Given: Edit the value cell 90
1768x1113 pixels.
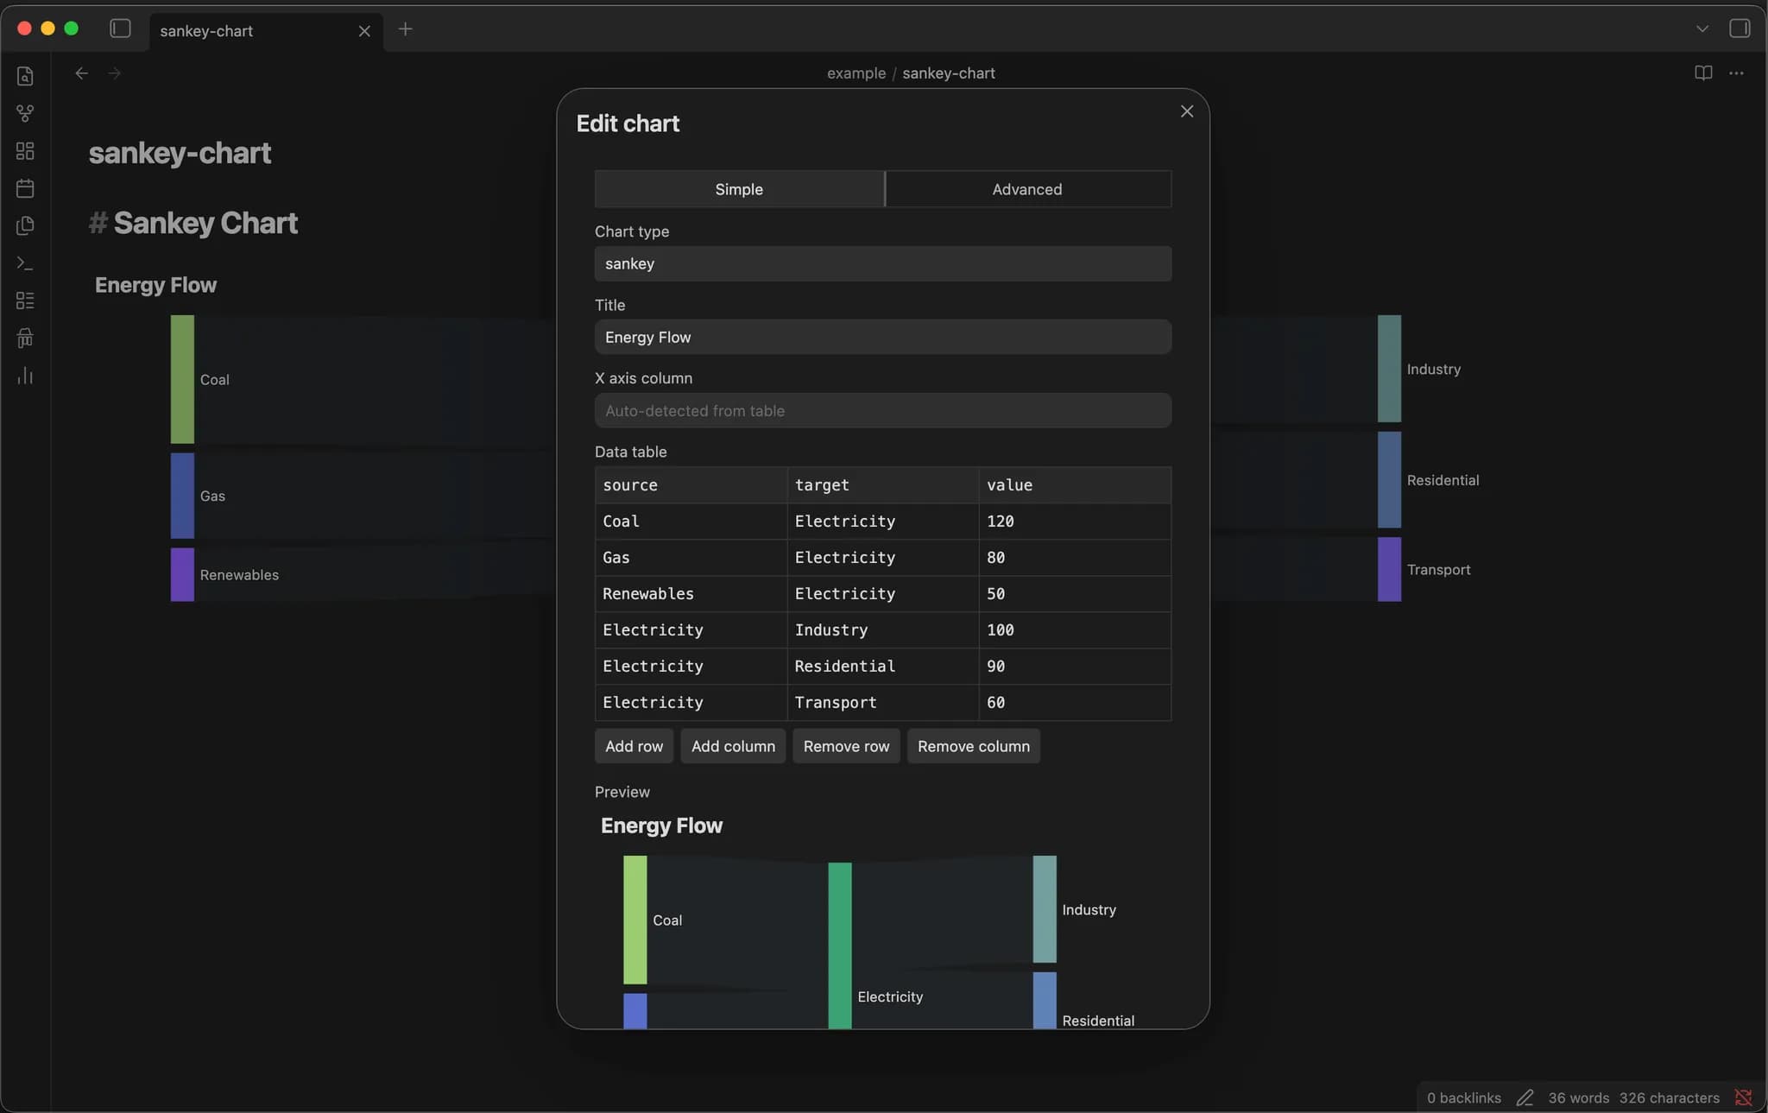Looking at the screenshot, I should tap(1075, 667).
